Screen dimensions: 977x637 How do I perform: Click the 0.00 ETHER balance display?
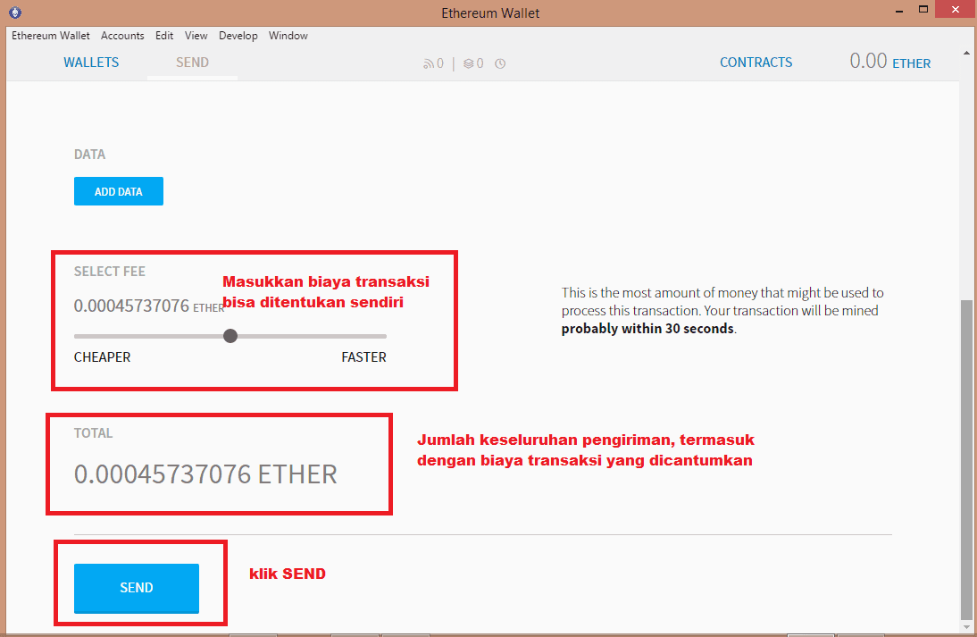(x=889, y=62)
